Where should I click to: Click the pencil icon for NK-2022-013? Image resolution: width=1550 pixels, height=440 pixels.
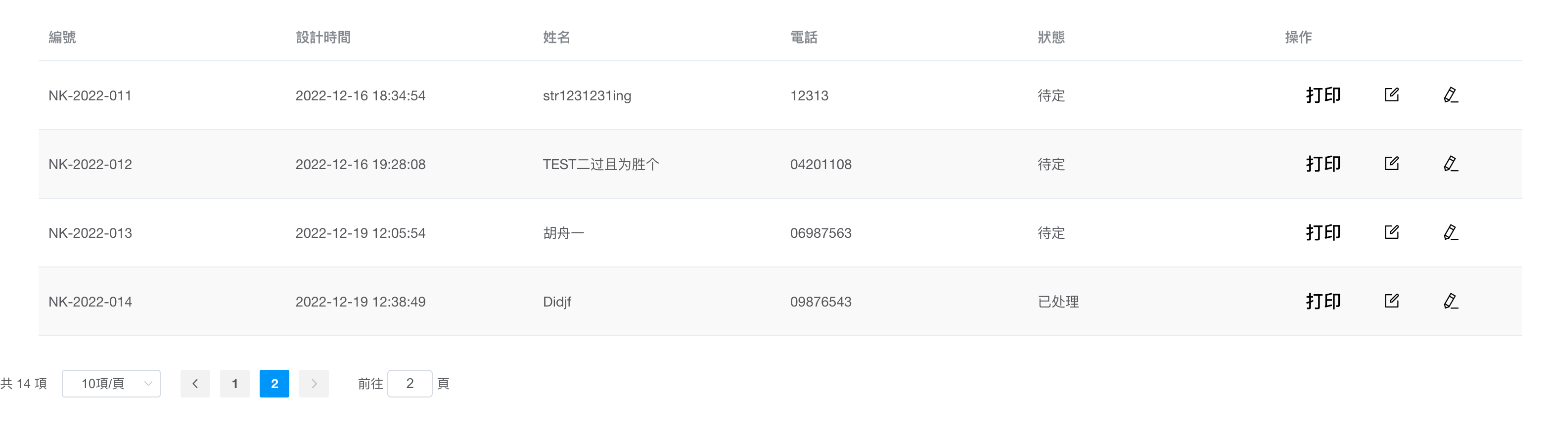pyautogui.click(x=1450, y=232)
